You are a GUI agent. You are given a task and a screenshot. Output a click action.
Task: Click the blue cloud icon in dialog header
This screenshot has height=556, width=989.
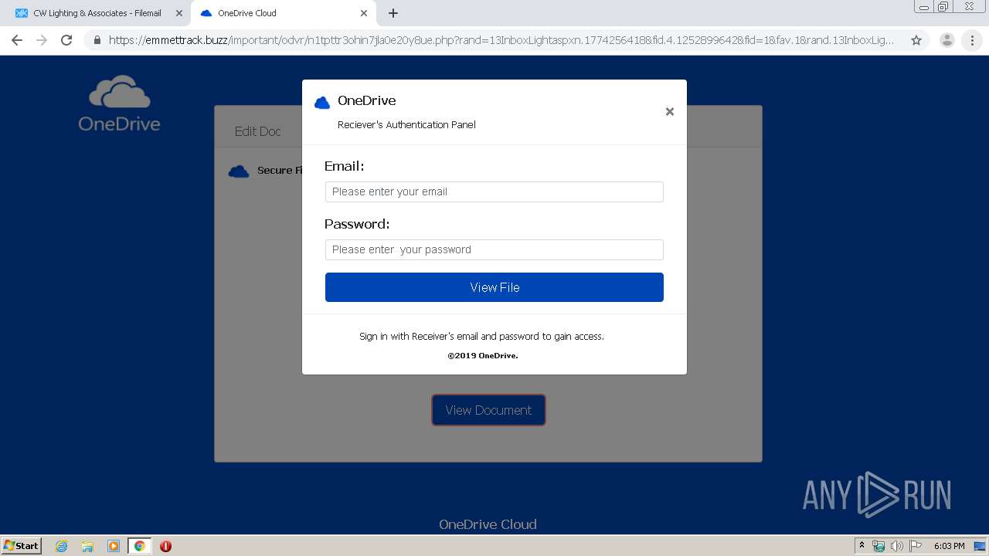point(322,102)
